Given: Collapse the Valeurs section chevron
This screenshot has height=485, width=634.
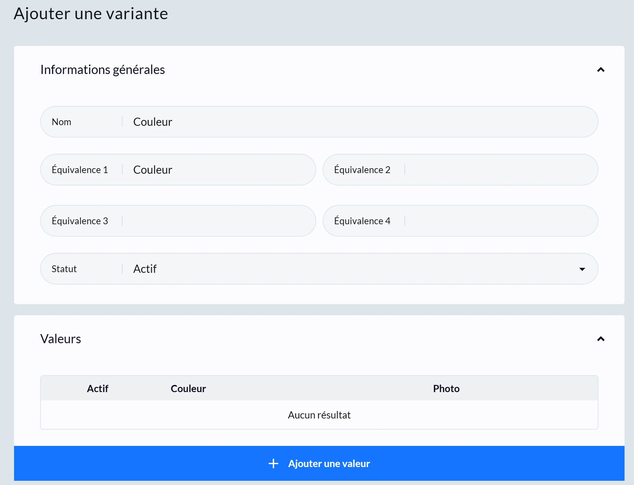Looking at the screenshot, I should 600,339.
